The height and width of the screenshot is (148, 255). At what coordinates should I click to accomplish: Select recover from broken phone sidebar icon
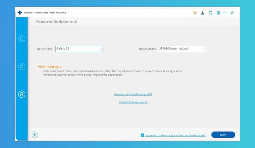(x=22, y=94)
